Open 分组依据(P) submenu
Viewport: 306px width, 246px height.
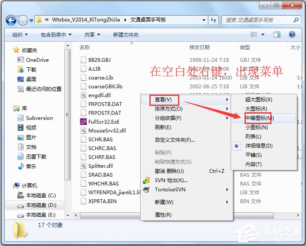(x=186, y=118)
